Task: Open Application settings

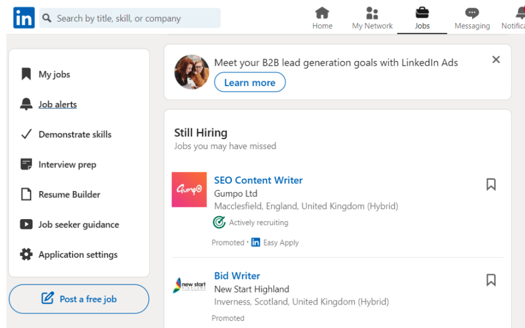Action: [x=78, y=255]
